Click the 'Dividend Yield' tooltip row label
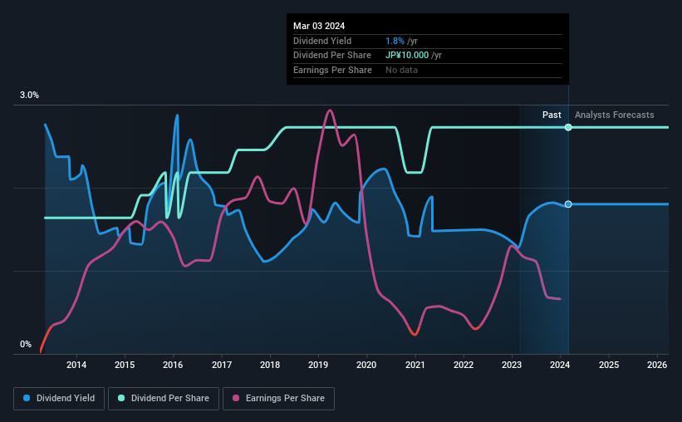The image size is (682, 422). point(322,41)
